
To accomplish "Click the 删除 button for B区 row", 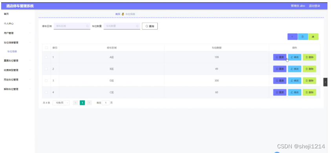I will point(309,69).
